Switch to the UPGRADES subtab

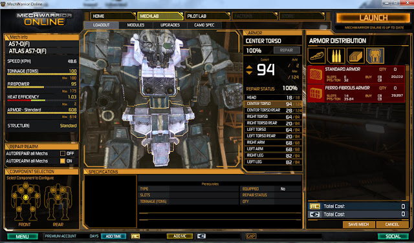pyautogui.click(x=170, y=25)
